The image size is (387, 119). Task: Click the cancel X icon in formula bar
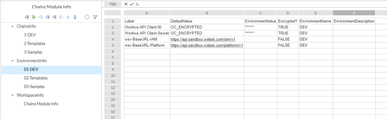(126, 4)
